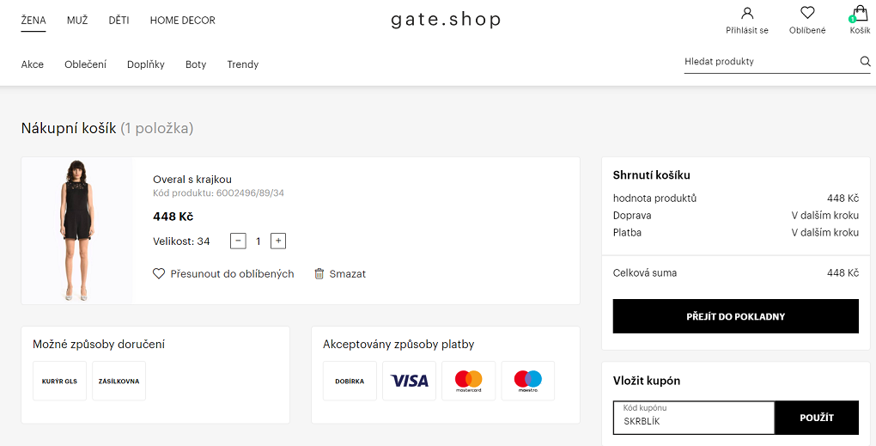Open the Přihlásit se user account icon
Viewport: 876px width, 446px height.
click(x=747, y=13)
